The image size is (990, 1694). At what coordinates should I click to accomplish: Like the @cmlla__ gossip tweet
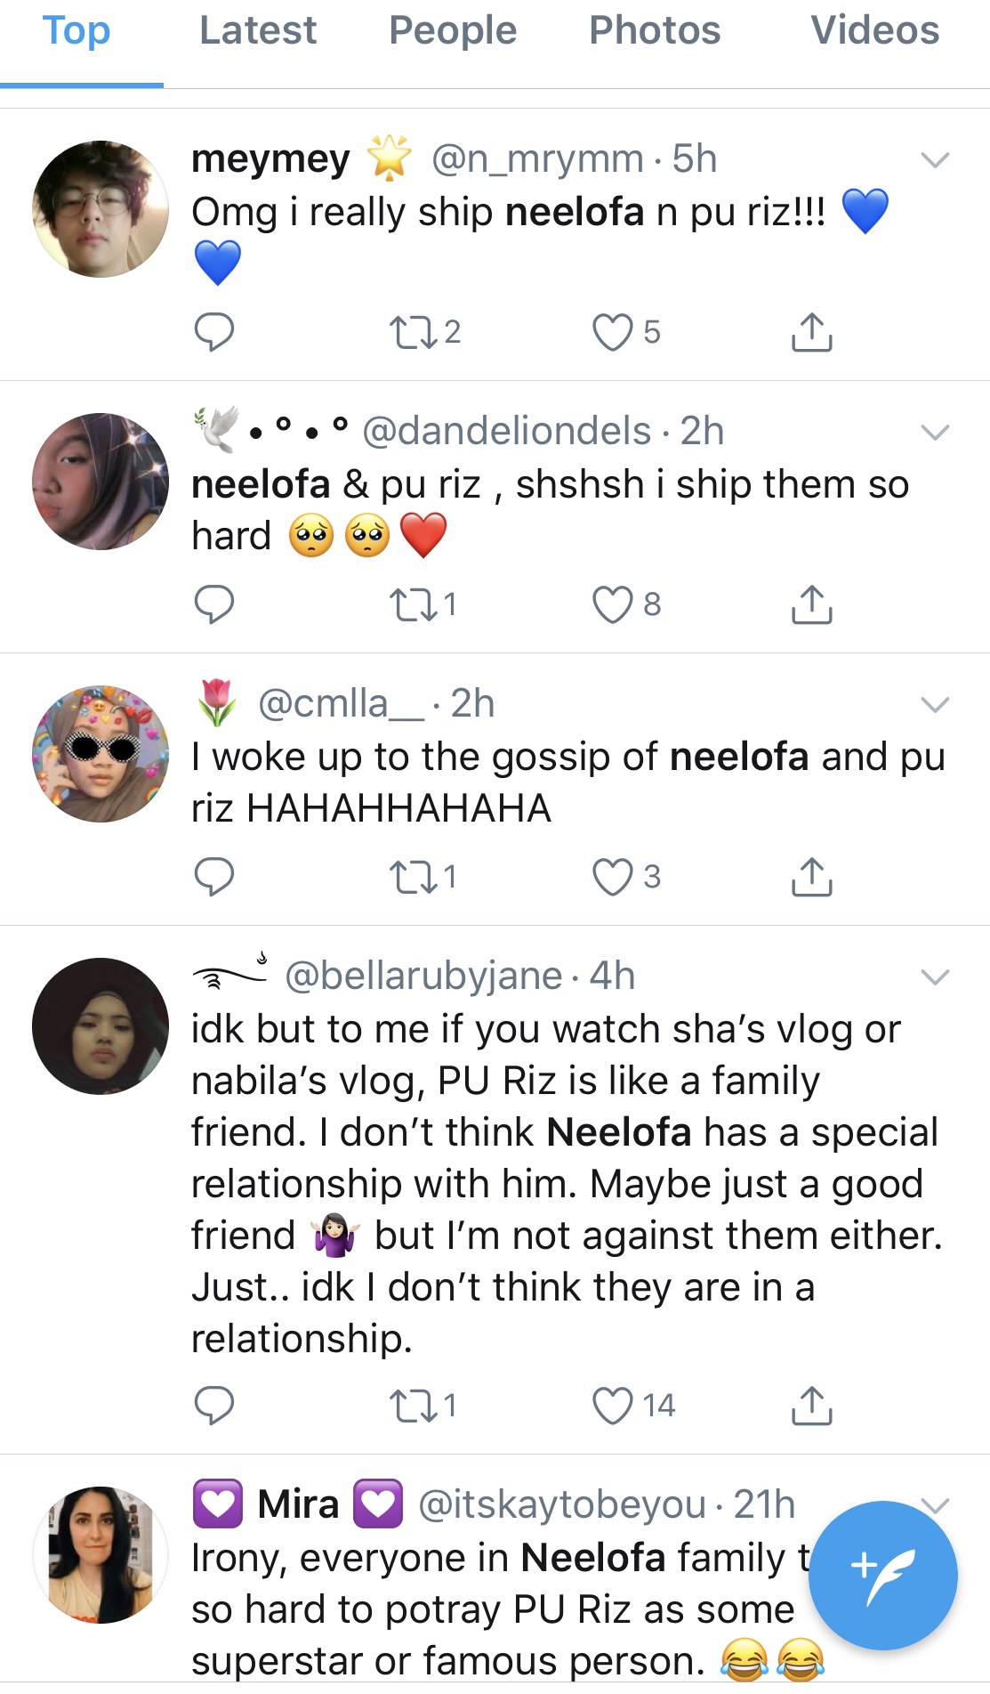click(x=613, y=877)
